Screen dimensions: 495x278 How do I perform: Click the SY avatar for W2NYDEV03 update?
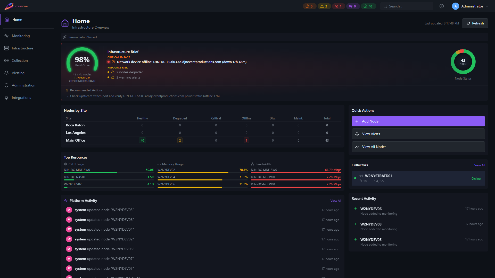69,210
